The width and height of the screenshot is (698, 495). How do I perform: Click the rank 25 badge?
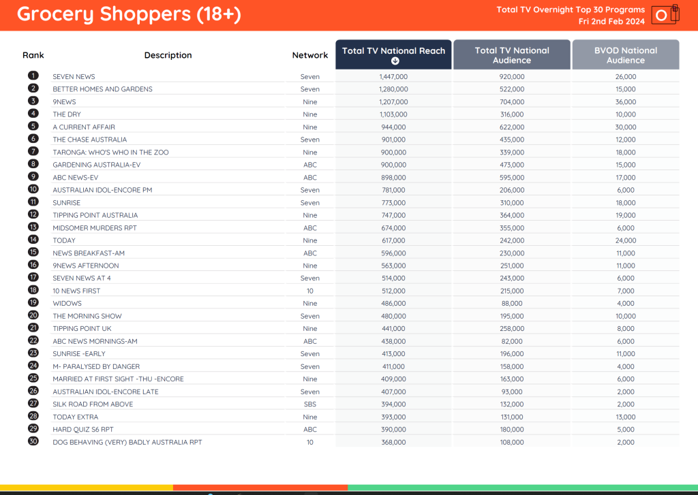click(x=33, y=379)
